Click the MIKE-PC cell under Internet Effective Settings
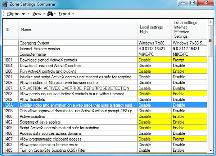The image size is (216, 156). tap(189, 54)
